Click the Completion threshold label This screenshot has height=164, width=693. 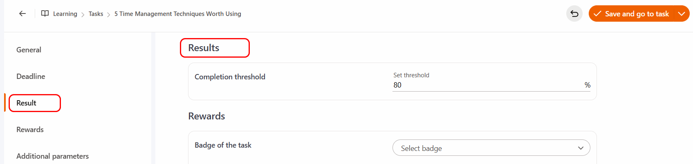coord(230,77)
